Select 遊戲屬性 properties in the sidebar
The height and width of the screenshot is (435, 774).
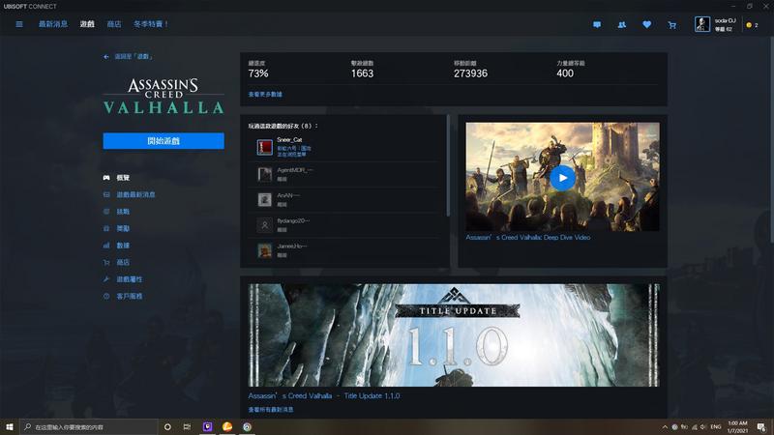click(x=130, y=279)
